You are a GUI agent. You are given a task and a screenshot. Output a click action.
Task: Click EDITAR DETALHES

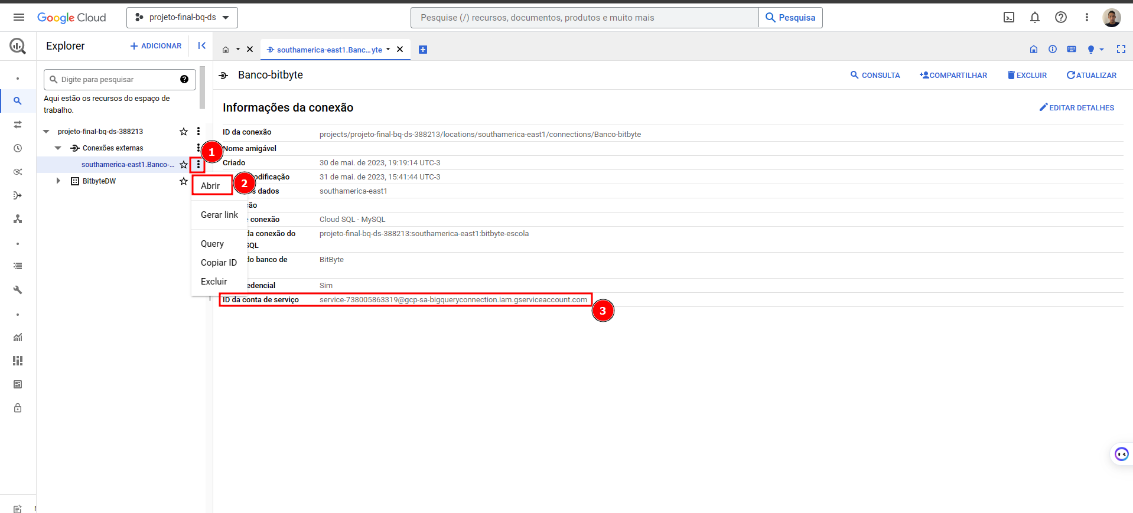point(1077,107)
